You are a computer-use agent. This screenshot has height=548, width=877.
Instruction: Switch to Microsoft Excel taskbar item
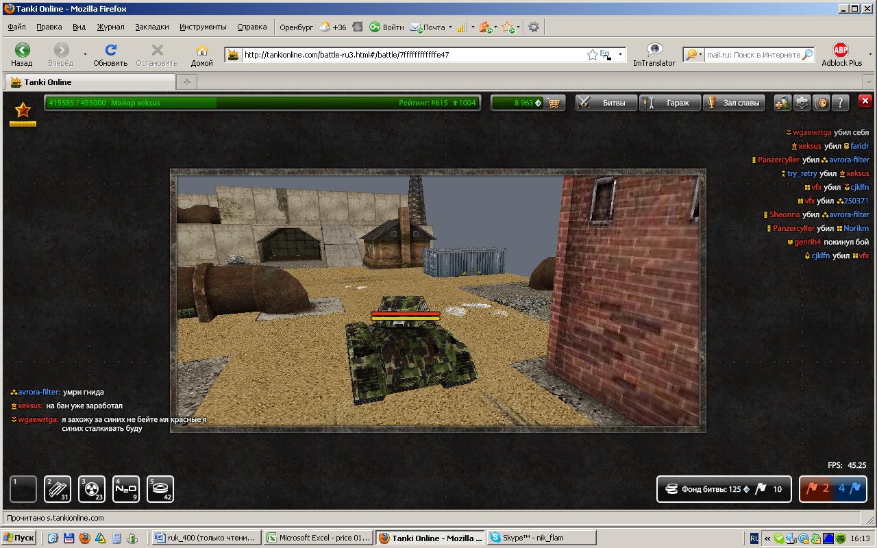click(319, 538)
